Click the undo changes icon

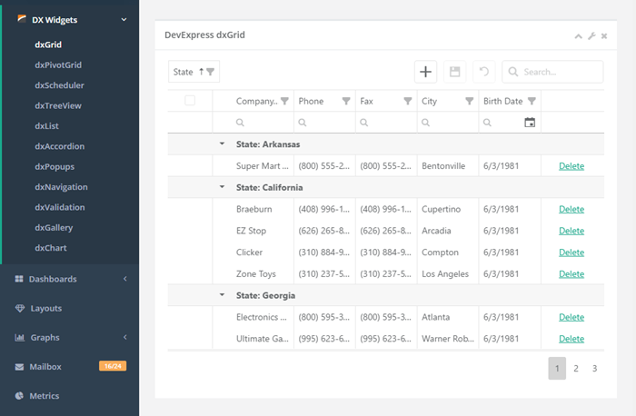coord(484,72)
